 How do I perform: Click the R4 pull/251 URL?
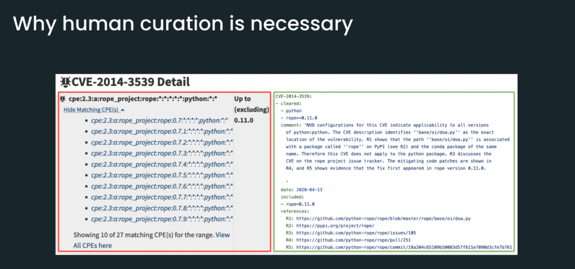pos(354,240)
